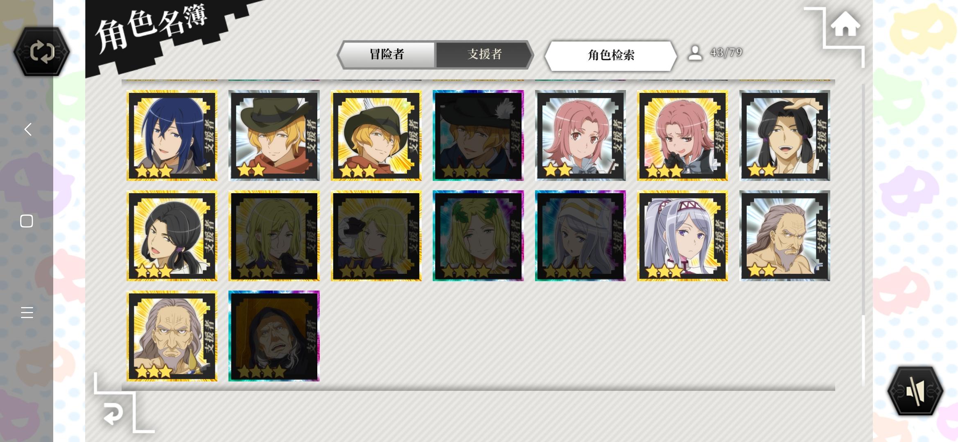Select blue-haired three-star supporter card
This screenshot has width=958, height=442.
[172, 135]
